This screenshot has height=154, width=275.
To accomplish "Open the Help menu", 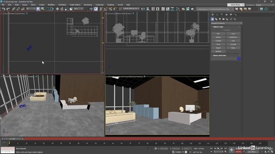I will [128, 5].
